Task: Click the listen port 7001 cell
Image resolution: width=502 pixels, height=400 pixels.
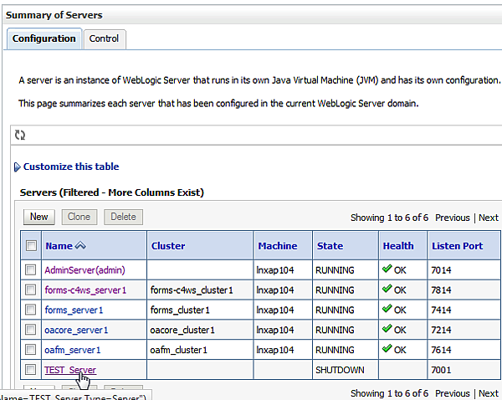Action: [464, 370]
